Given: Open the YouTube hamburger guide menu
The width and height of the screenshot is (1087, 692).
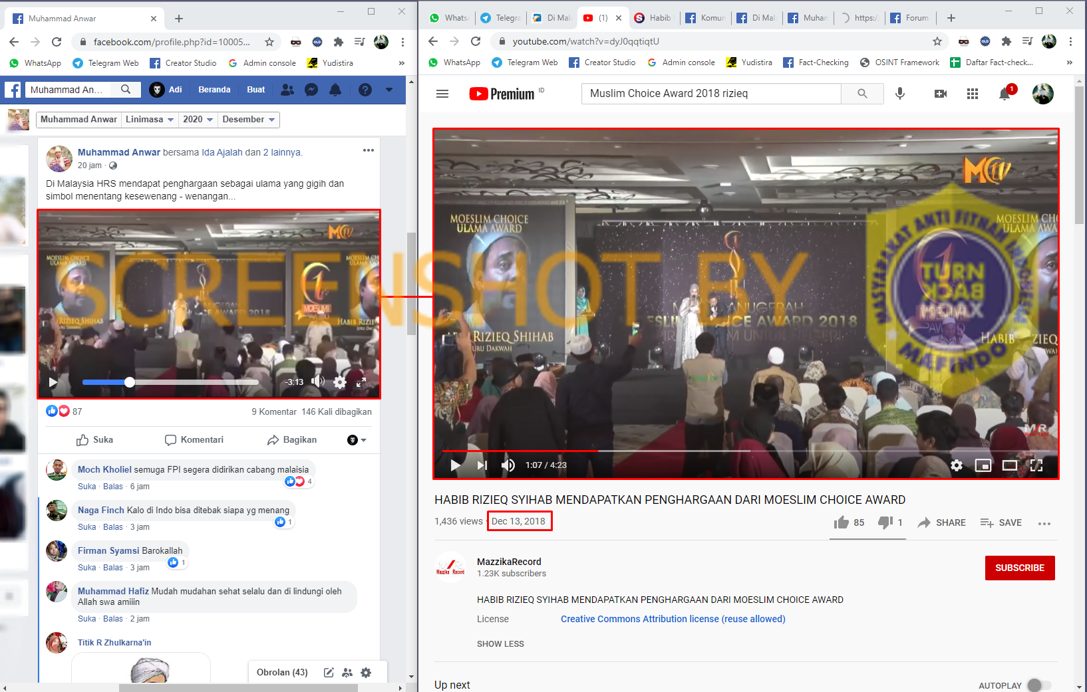Looking at the screenshot, I should click(442, 94).
